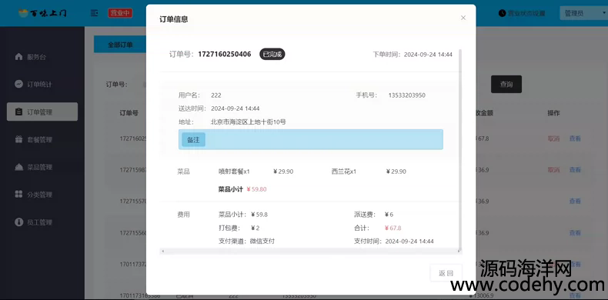Select the 订单管理 clipboard icon

(18, 112)
